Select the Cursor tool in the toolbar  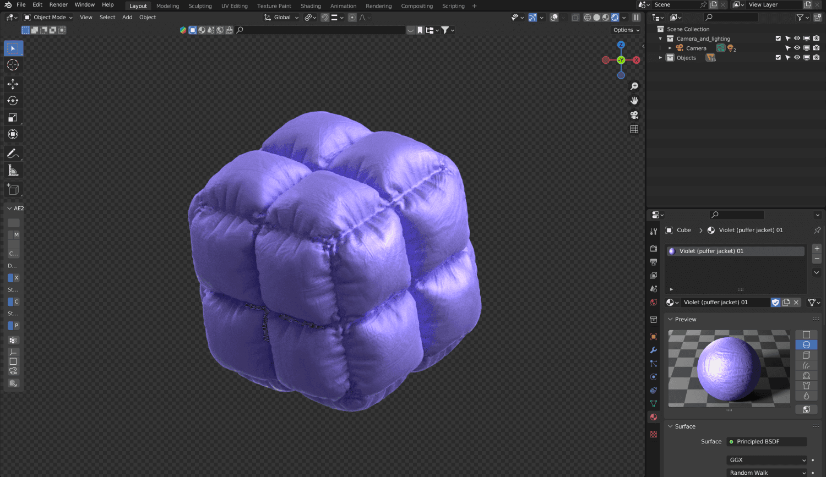(x=13, y=65)
